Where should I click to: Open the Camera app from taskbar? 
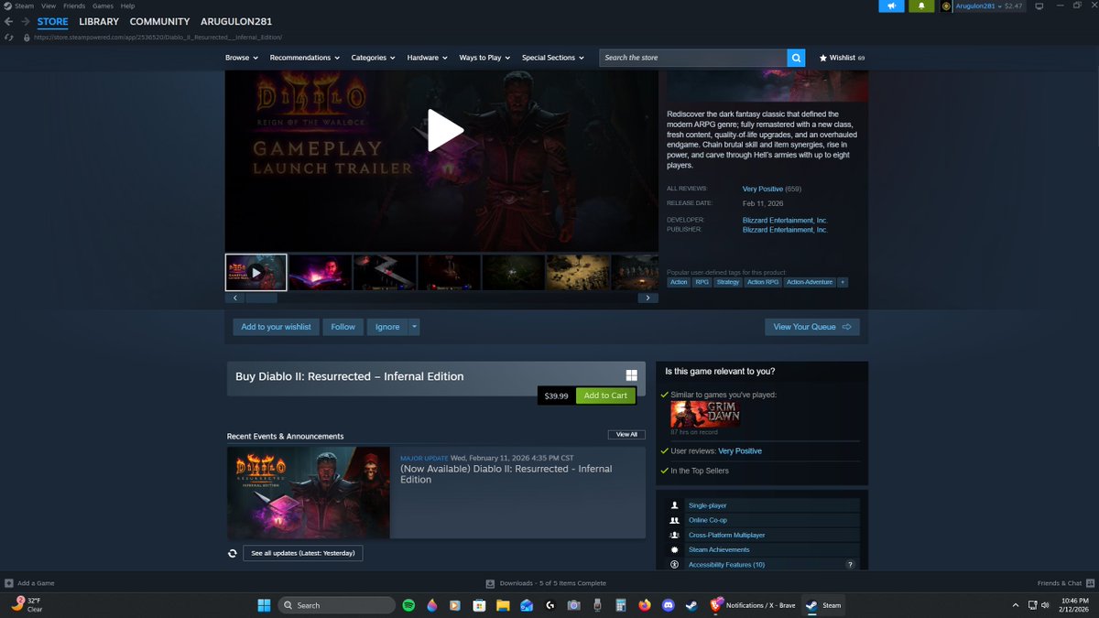pyautogui.click(x=573, y=605)
